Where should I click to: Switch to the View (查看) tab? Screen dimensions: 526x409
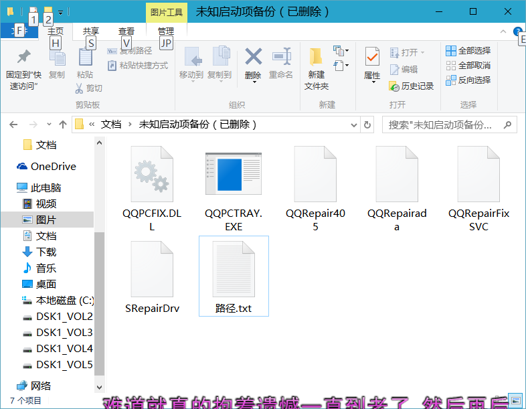pos(126,31)
